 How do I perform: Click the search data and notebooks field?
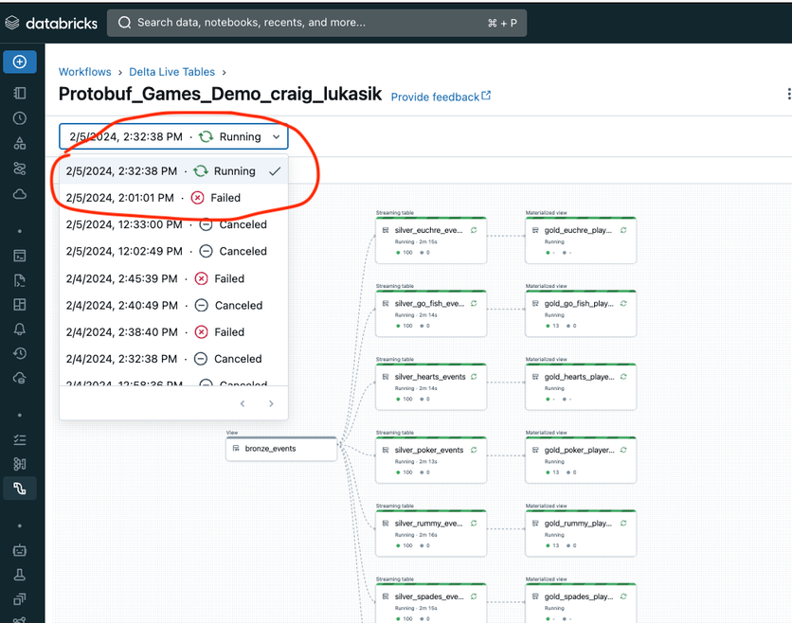[x=316, y=23]
